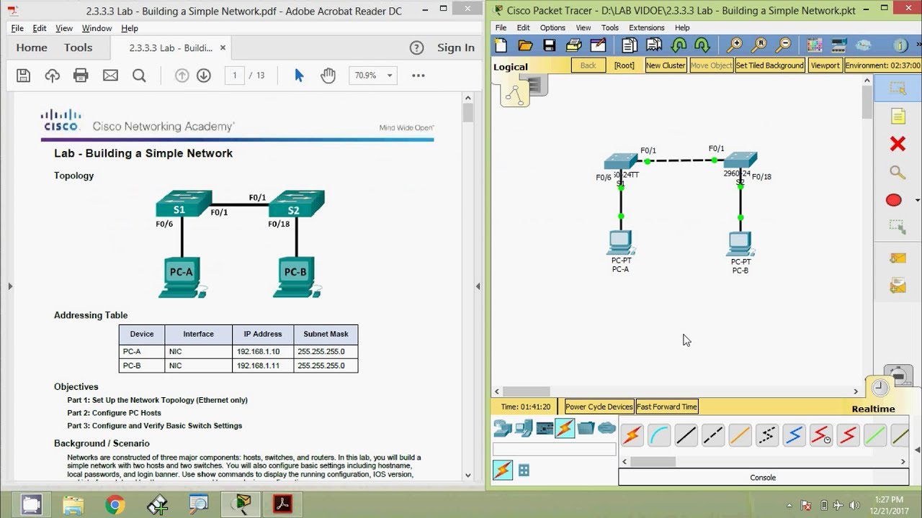Zoom in on the workspace
This screenshot has width=922, height=518.
click(x=734, y=45)
